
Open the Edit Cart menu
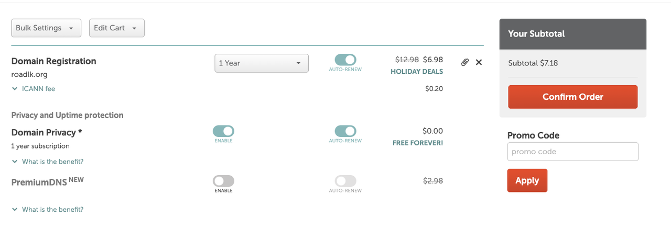(117, 28)
